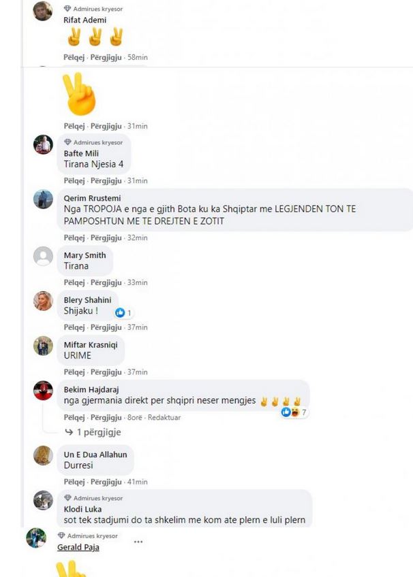This screenshot has width=413, height=577.
Task: Click Përgjigju under Qerim Rrustemi's comment
Action: (106, 237)
